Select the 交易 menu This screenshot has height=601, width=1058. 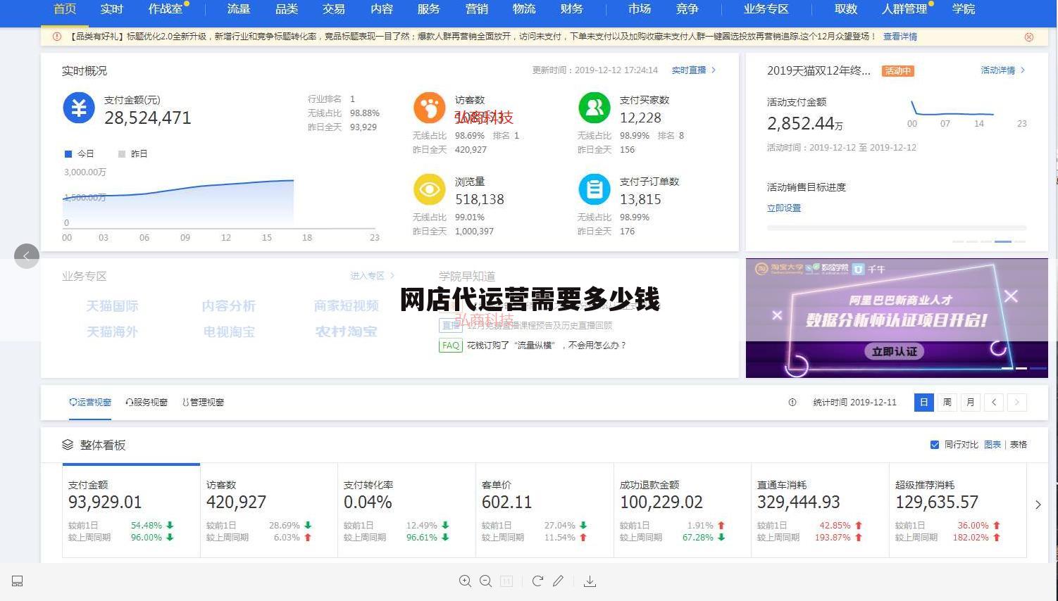click(x=334, y=9)
